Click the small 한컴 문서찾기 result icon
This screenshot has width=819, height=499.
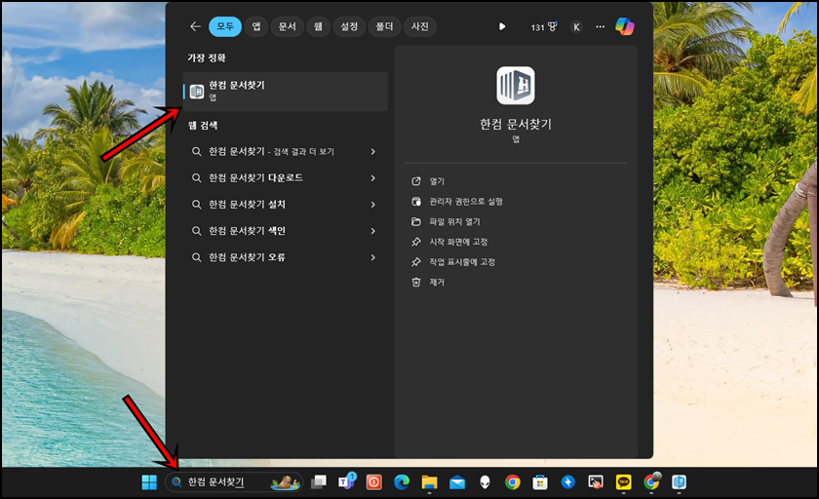(197, 92)
